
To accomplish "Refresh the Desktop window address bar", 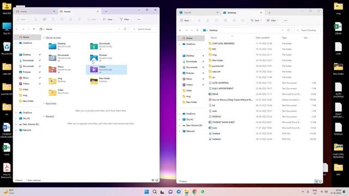I will click(288, 30).
